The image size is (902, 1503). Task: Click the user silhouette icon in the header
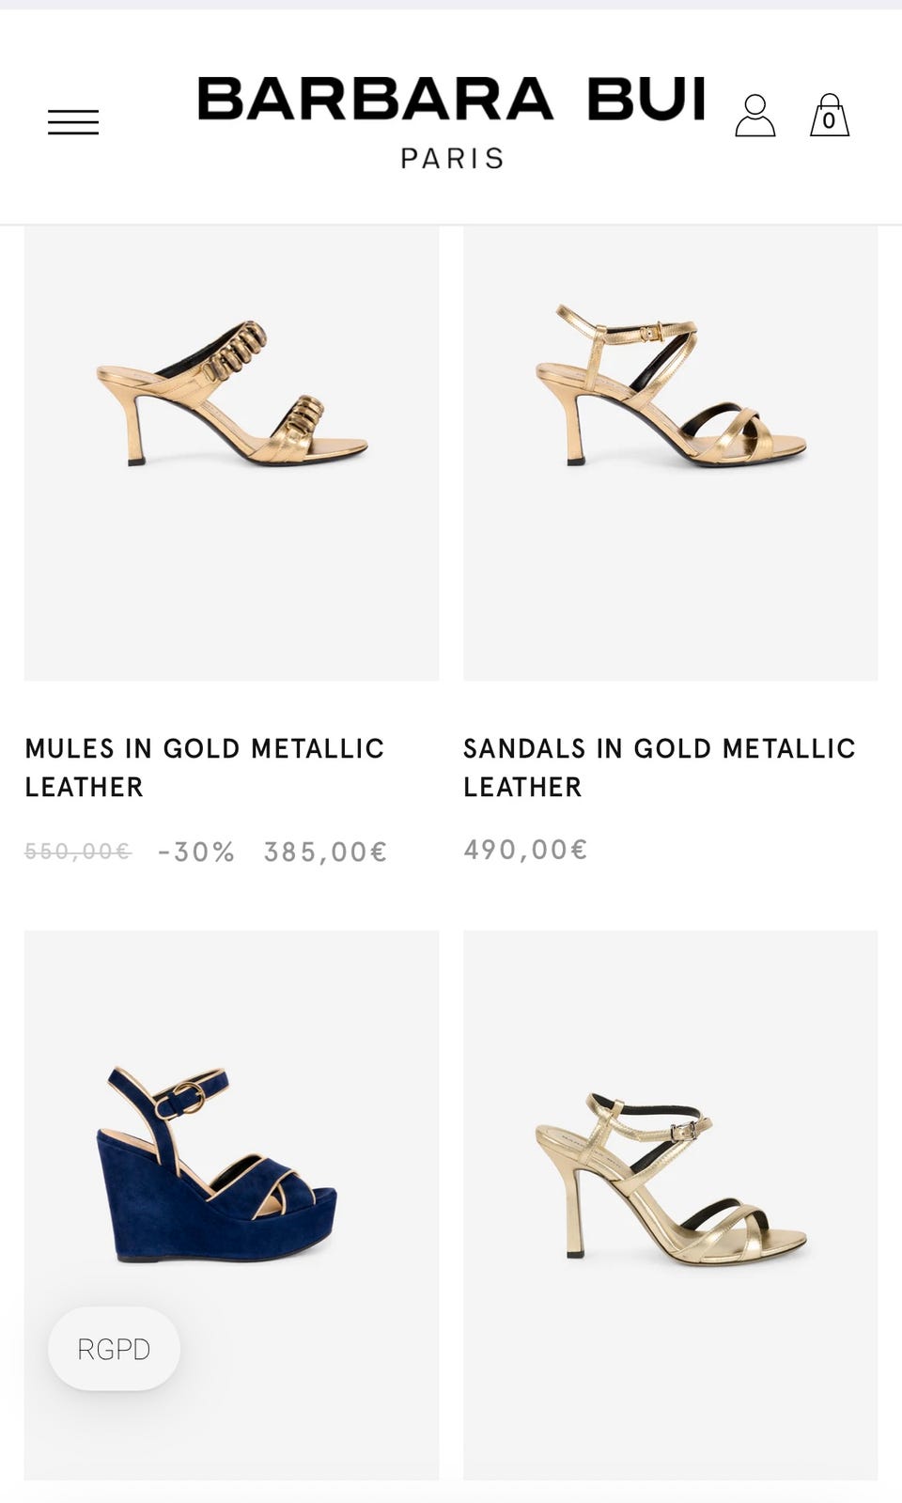(757, 116)
